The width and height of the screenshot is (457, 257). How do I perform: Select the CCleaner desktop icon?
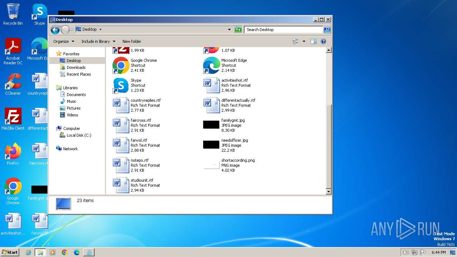click(13, 85)
